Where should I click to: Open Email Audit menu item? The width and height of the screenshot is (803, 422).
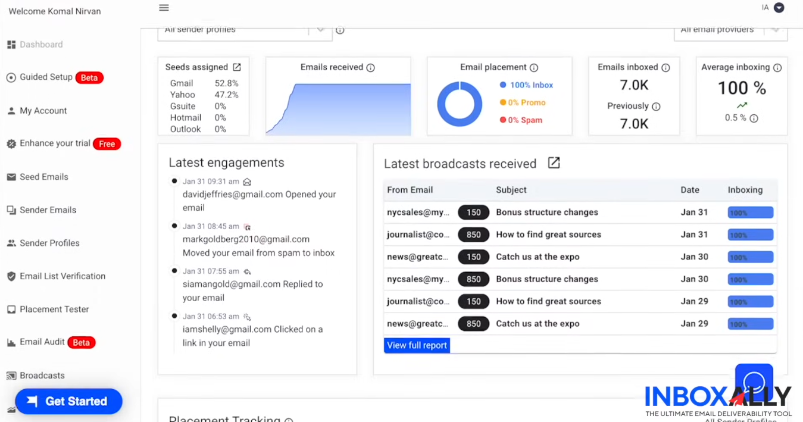coord(42,342)
